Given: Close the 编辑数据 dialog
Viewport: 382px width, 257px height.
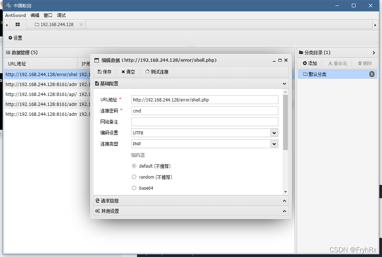Looking at the screenshot, I should click(286, 60).
